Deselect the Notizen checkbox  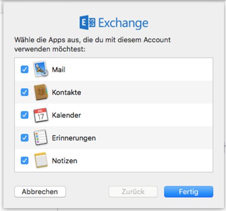(x=24, y=160)
